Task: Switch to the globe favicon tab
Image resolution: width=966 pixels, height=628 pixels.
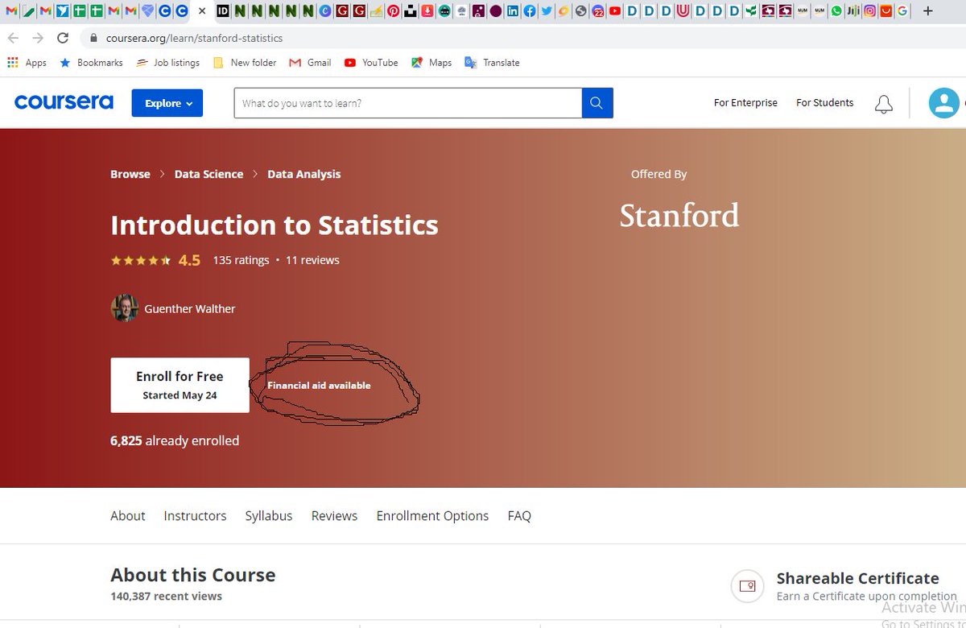Action: tap(580, 11)
